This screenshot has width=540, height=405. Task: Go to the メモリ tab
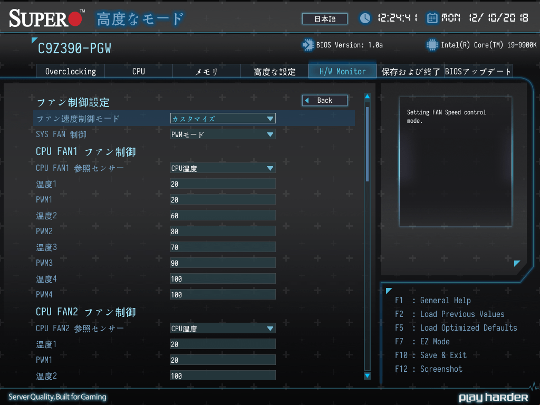coord(206,71)
